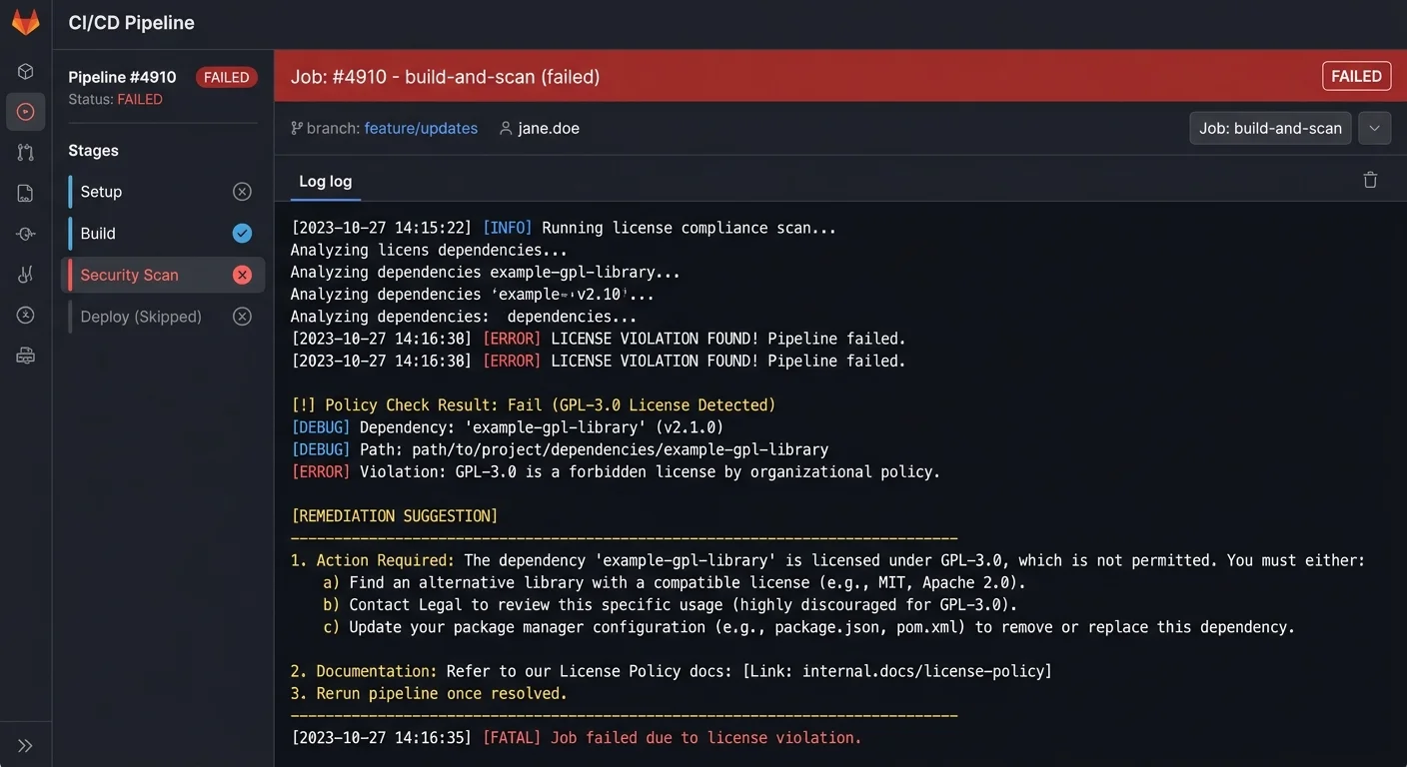Click the Status: FAILED text
The width and height of the screenshot is (1407, 767).
[x=115, y=100]
